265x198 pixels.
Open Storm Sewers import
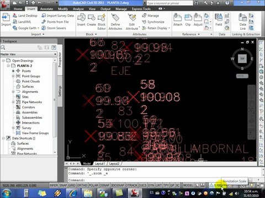54,28
